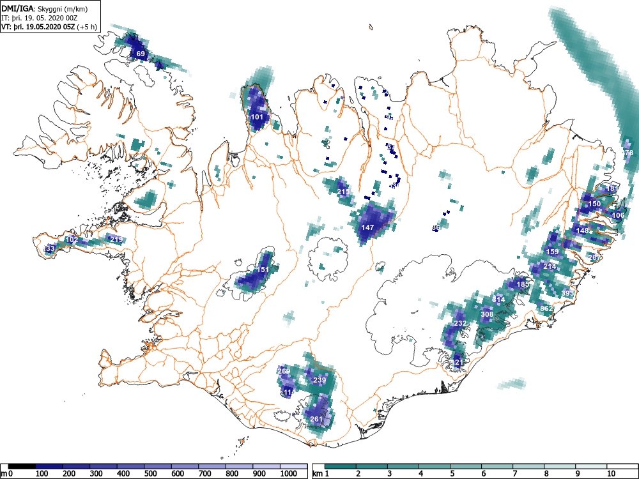Click the visibility value 114 on map
This screenshot has width=639, height=479.
click(x=289, y=392)
